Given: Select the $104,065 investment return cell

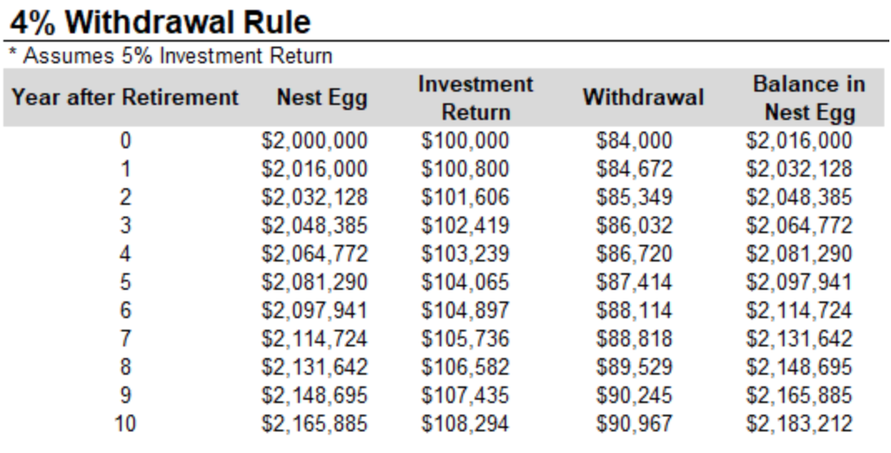Looking at the screenshot, I should 465,282.
